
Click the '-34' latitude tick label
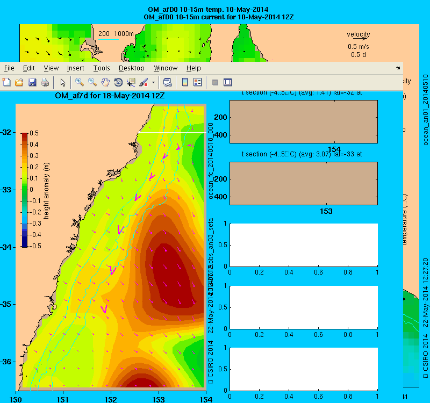[x=5, y=247]
